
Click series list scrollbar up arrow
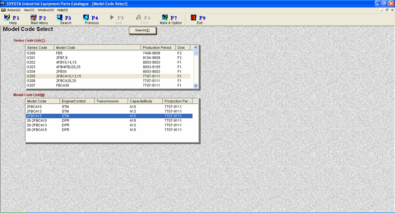(196, 47)
